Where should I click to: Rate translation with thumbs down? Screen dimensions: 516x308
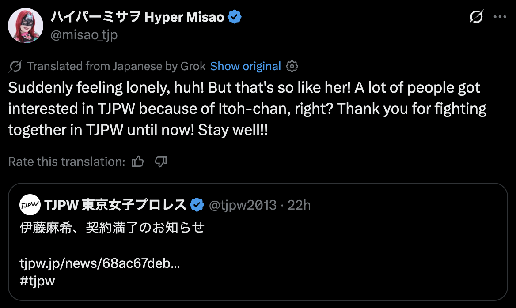(161, 162)
